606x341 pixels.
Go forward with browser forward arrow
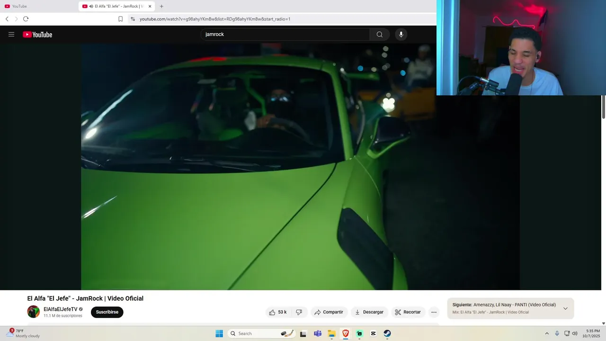pos(16,19)
